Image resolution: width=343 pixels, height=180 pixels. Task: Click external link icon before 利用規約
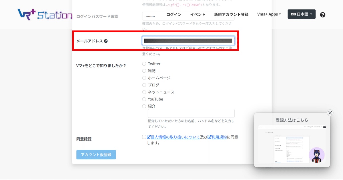210,137
